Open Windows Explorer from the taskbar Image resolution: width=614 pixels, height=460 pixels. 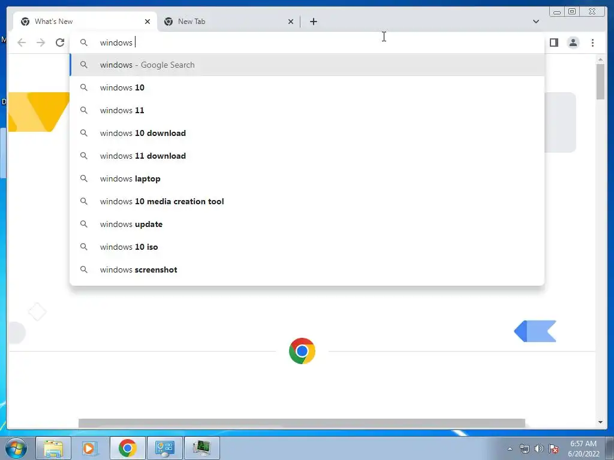point(53,448)
